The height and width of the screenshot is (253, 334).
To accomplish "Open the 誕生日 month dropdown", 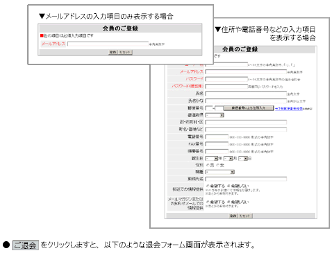I will coord(228,159).
